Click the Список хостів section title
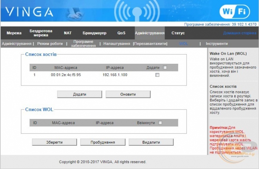This screenshot has width=259, height=169. click(x=41, y=54)
